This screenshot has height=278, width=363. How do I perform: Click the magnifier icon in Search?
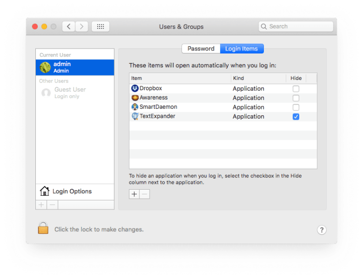tap(264, 26)
